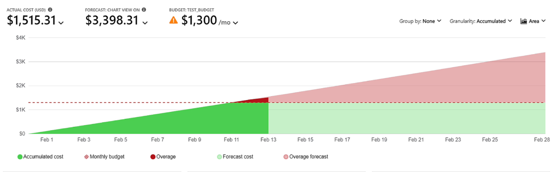This screenshot has width=556, height=172.
Task: Expand the actual cost $1,515.31 chevron
Action: 61,23
